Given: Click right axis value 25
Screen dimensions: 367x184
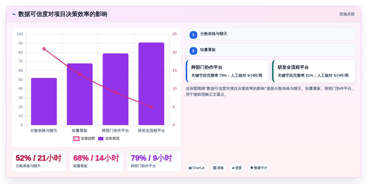Looking at the screenshot, I should (175, 34).
